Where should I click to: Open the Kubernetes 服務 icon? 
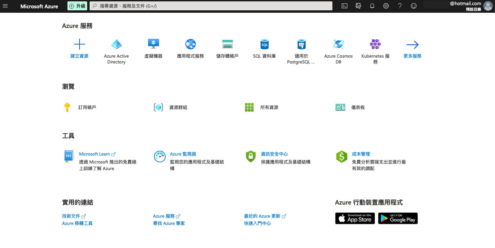[x=375, y=44]
